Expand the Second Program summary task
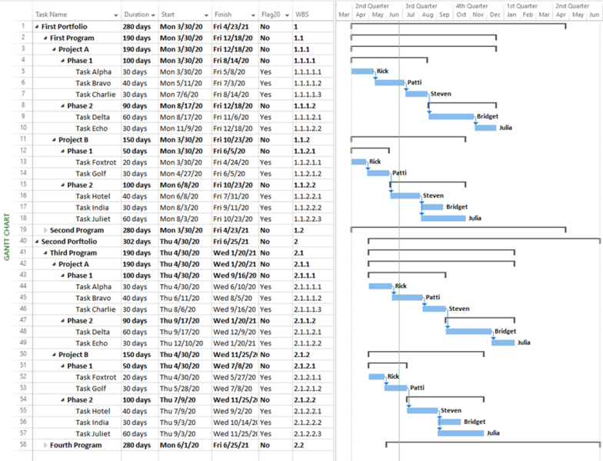The image size is (603, 461). tap(45, 230)
